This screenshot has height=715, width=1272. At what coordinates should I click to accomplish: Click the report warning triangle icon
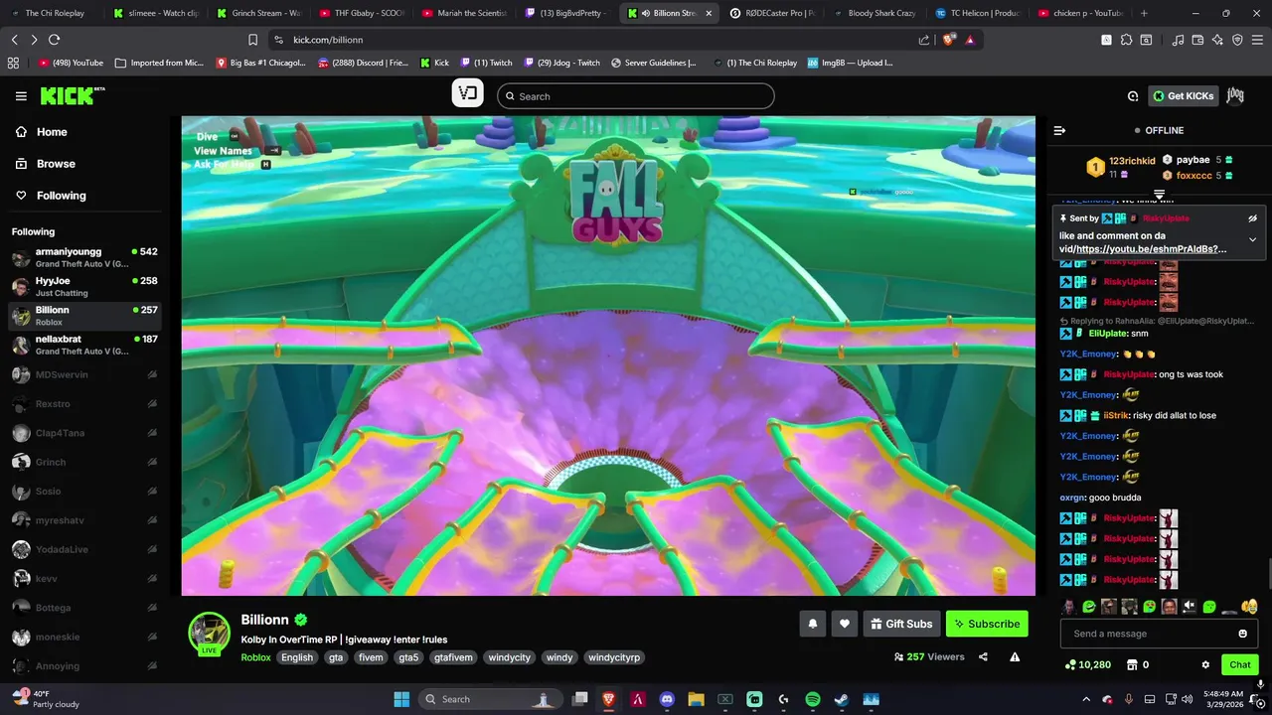pyautogui.click(x=1015, y=656)
